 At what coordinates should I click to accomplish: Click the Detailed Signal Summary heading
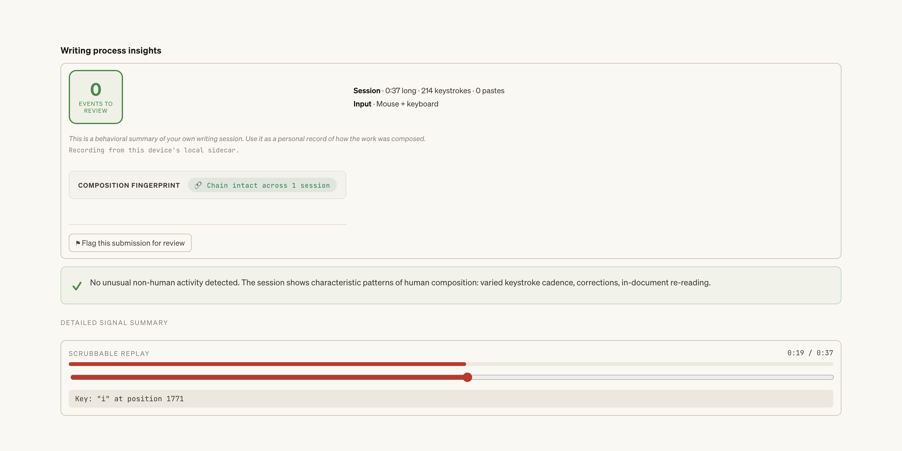pyautogui.click(x=114, y=323)
